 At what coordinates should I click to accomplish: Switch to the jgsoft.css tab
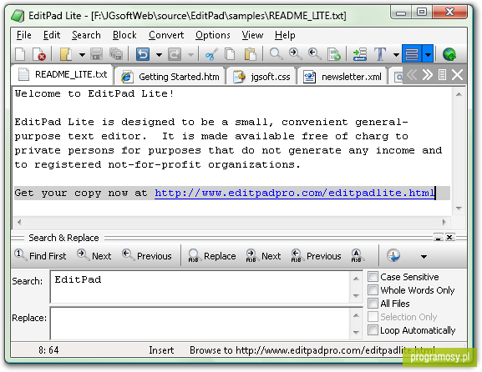click(x=261, y=77)
